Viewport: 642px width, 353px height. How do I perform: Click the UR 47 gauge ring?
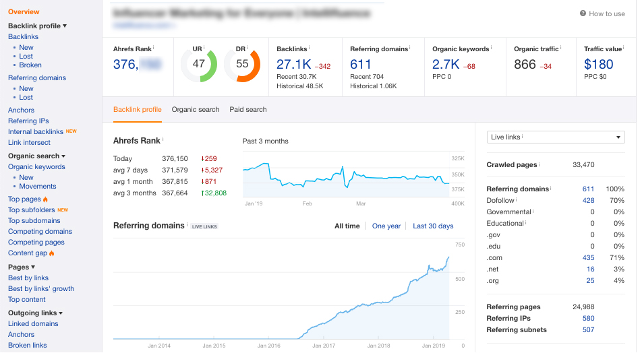(198, 64)
